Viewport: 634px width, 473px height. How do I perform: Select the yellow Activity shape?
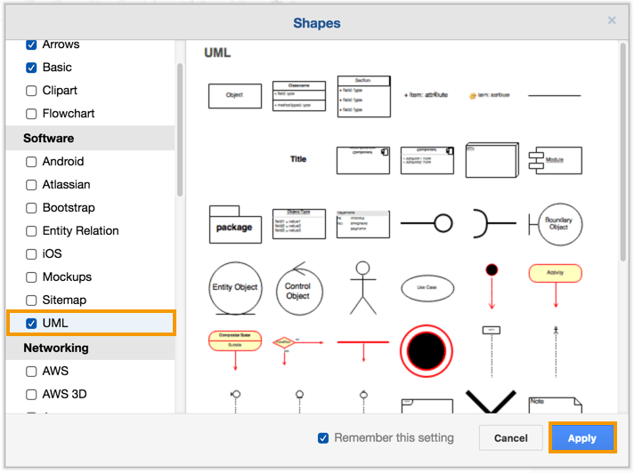pyautogui.click(x=555, y=273)
